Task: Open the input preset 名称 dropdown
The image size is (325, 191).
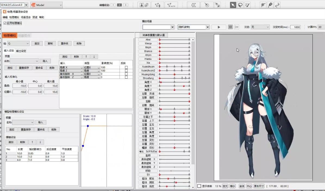Action: 24,61
